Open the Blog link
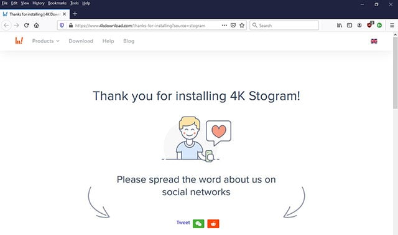Screen dimensions: 398x235 pyautogui.click(x=129, y=41)
